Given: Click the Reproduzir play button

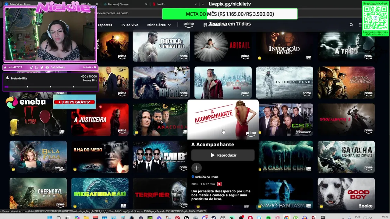Looking at the screenshot, I should point(223,155).
